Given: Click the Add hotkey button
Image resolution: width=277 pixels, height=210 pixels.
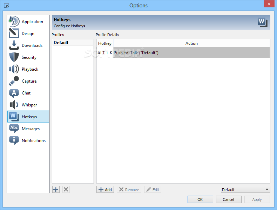Looking at the screenshot, I should [105, 189].
